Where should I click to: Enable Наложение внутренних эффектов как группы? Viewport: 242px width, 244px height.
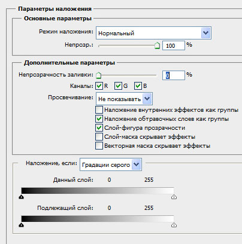99,110
